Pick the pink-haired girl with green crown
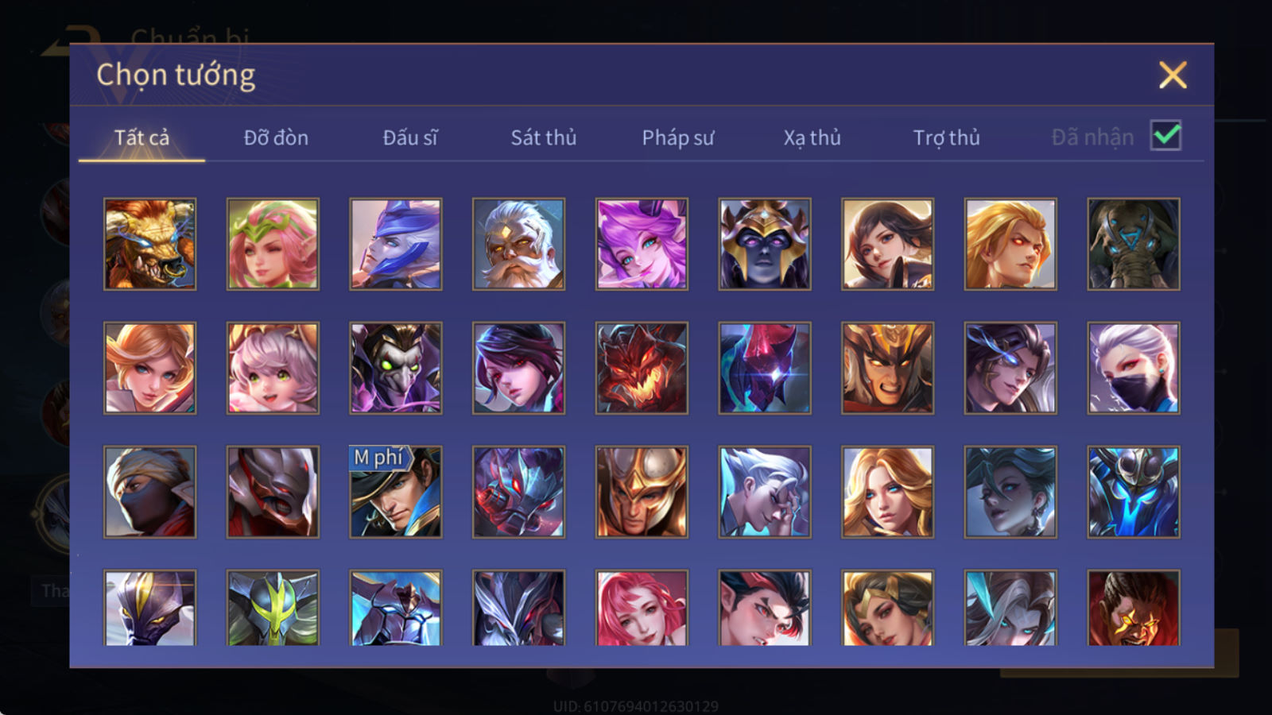Image resolution: width=1272 pixels, height=715 pixels. [273, 244]
